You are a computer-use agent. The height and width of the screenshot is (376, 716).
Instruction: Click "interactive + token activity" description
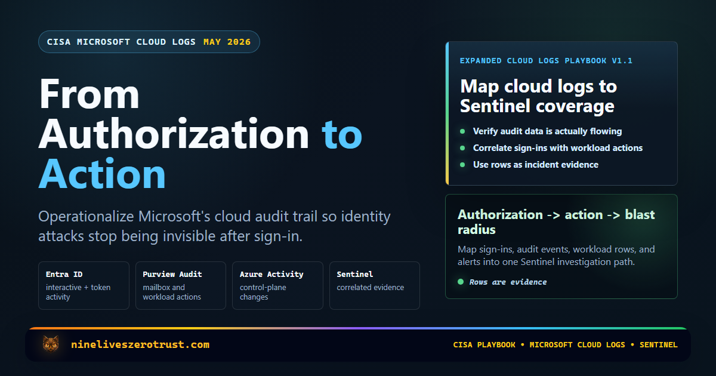click(x=78, y=292)
